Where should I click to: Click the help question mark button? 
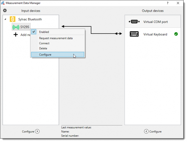tap(168, 3)
